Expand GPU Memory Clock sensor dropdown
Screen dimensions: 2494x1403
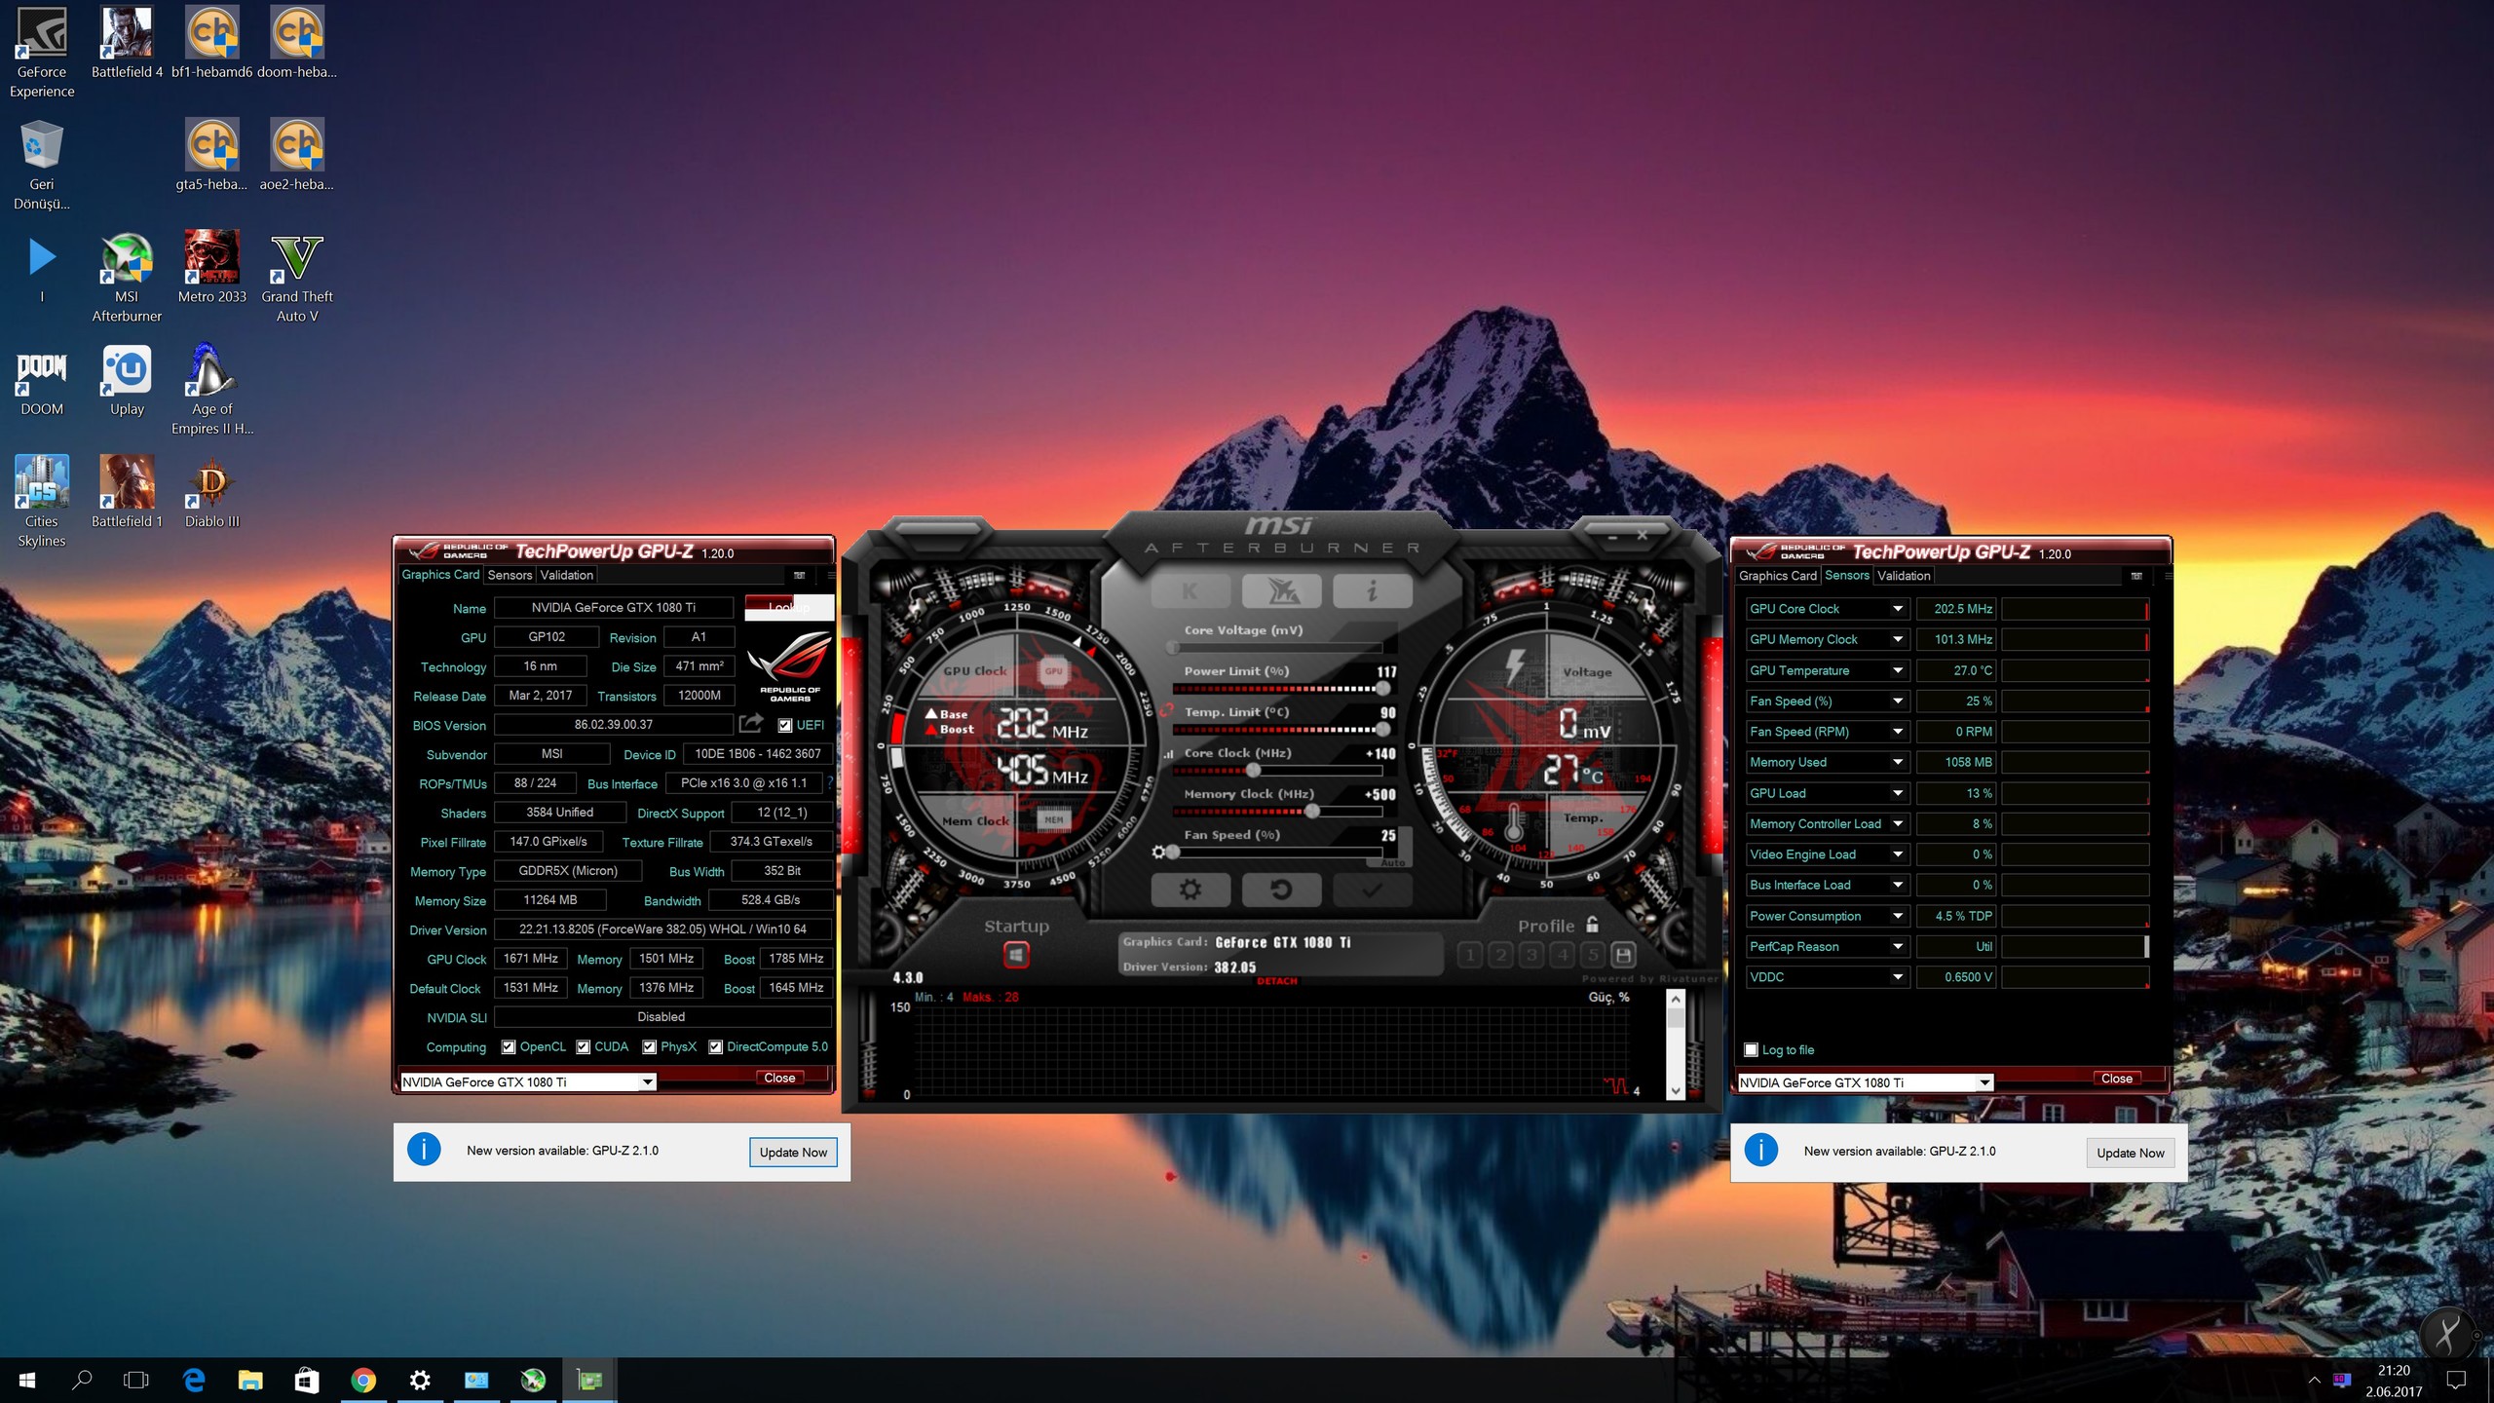[1897, 640]
